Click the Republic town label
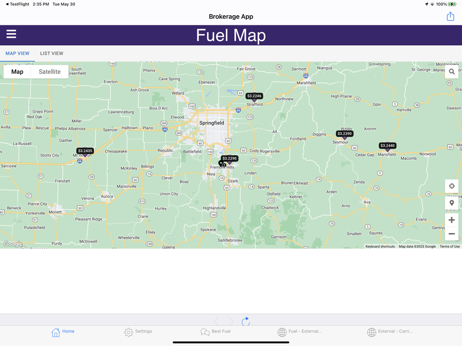 click(165, 150)
